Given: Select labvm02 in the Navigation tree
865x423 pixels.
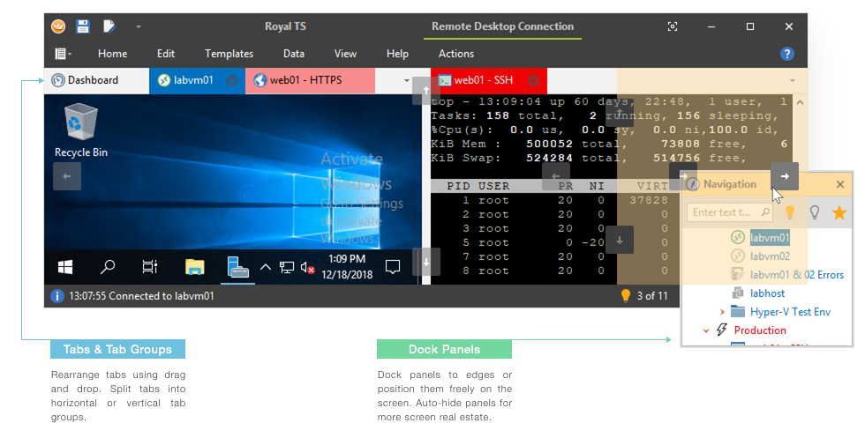Looking at the screenshot, I should (x=769, y=256).
